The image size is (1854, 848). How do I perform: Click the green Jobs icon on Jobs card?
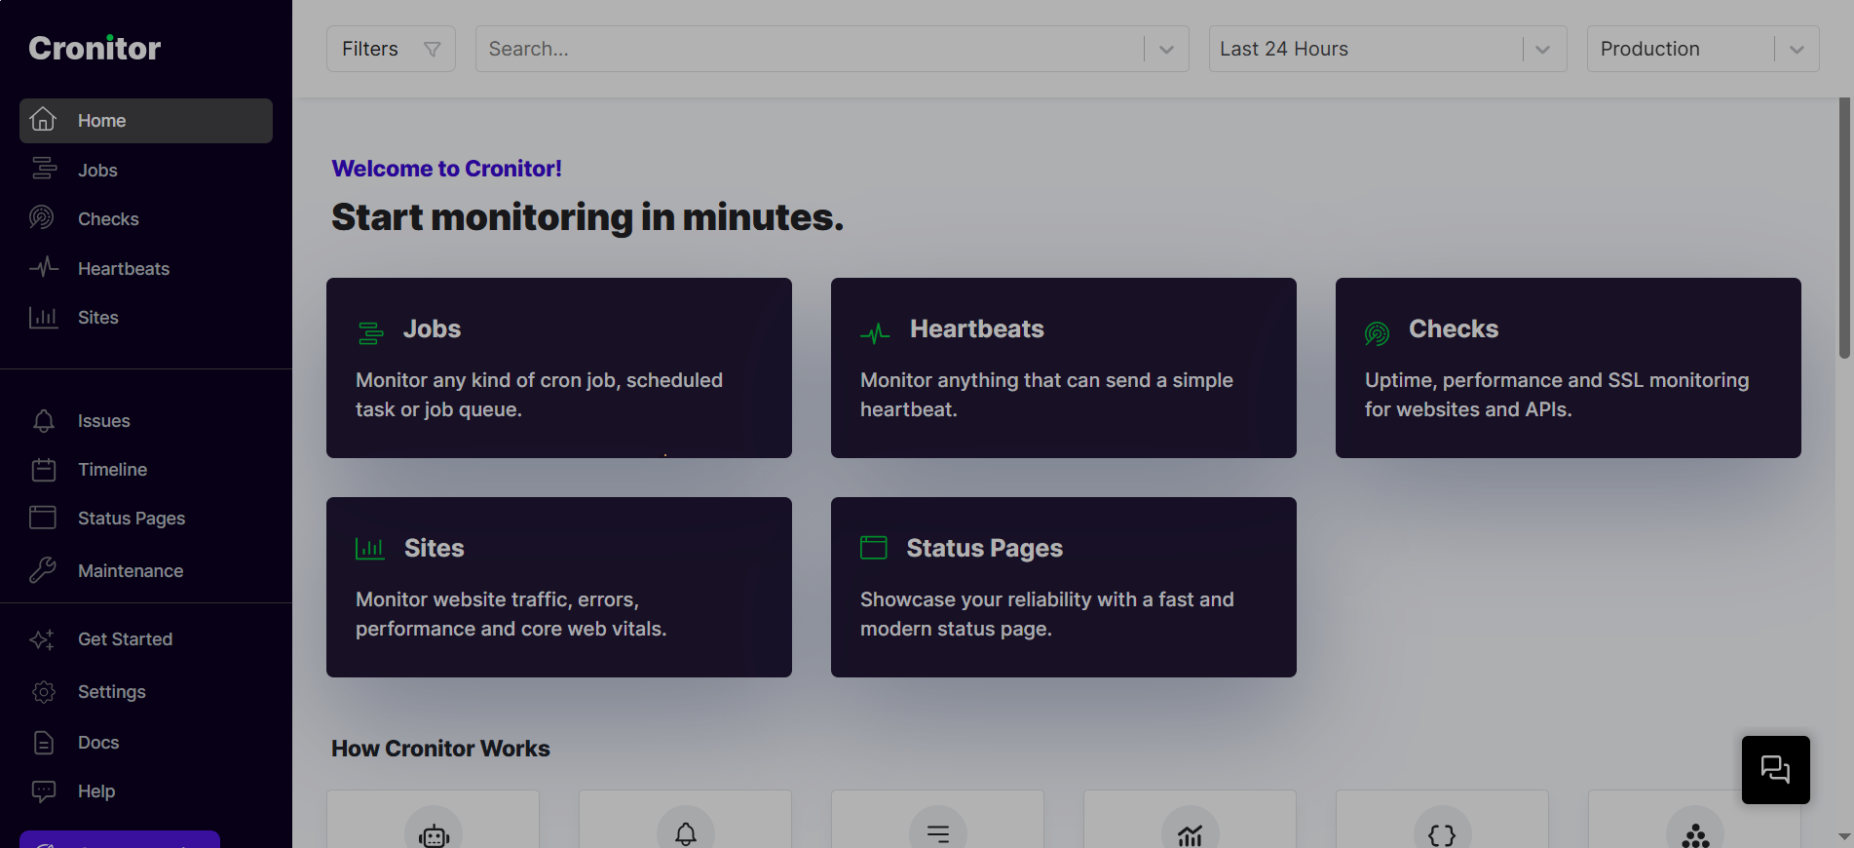371,333
